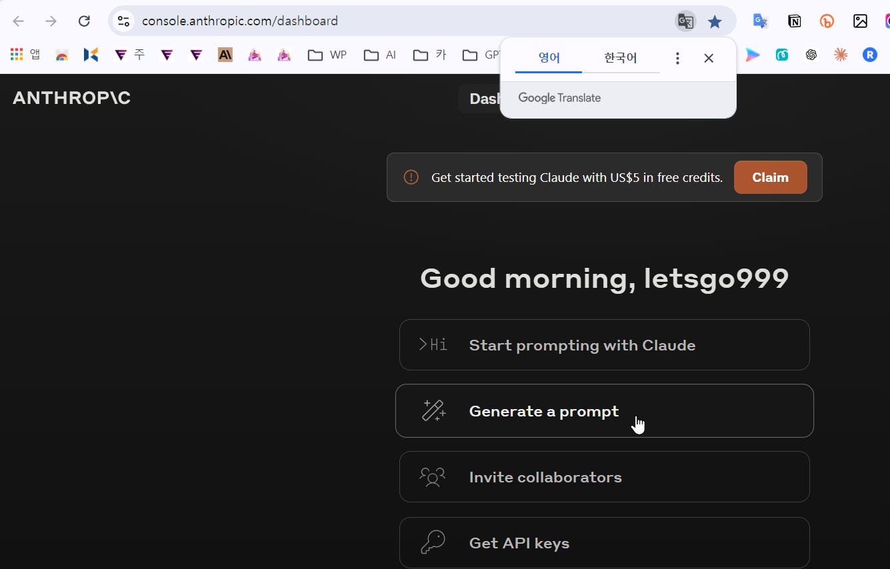Click the "Good morning, letsgo999" greeting
The image size is (890, 569).
tap(604, 279)
